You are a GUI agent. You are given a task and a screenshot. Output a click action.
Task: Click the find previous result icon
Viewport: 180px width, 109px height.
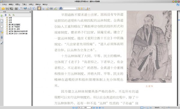(x=79, y=8)
